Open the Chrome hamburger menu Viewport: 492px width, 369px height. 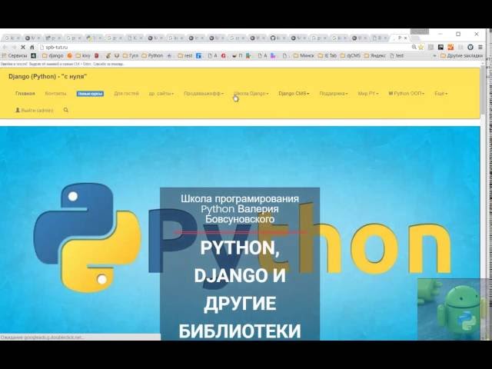pos(480,47)
